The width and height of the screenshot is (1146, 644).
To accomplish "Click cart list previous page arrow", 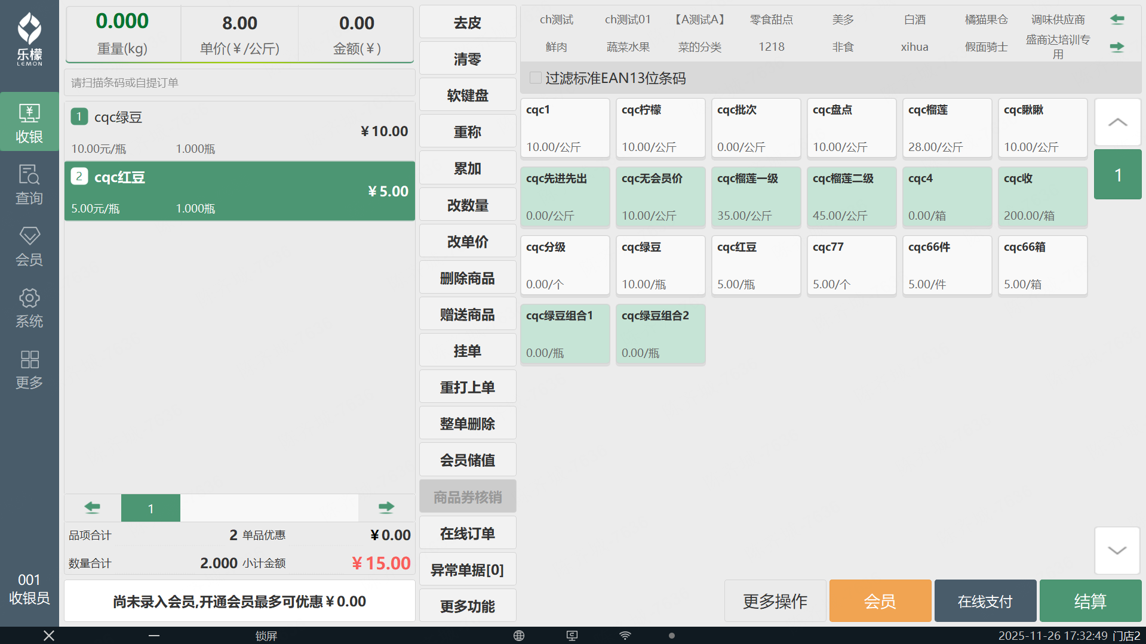I will pyautogui.click(x=93, y=508).
